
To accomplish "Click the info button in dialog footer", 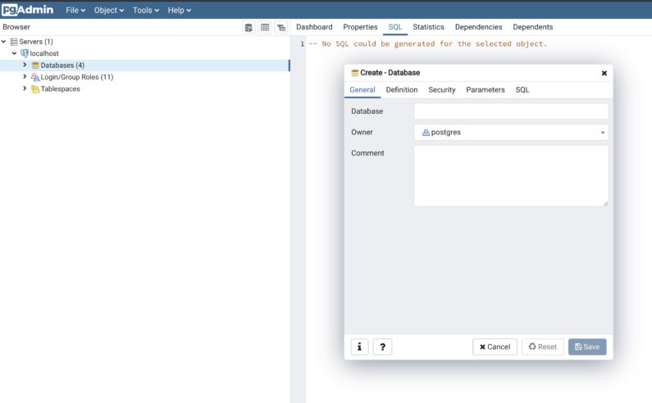I will 360,346.
